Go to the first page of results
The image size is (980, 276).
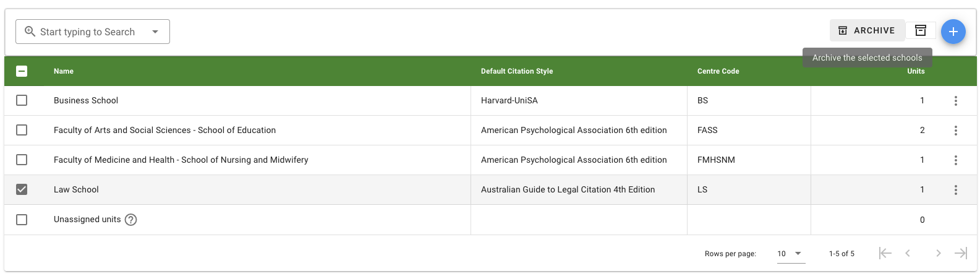coord(885,253)
